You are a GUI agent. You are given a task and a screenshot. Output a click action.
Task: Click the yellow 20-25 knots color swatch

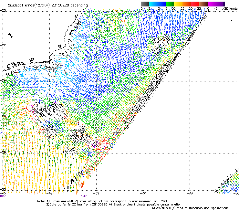pos(178,4)
